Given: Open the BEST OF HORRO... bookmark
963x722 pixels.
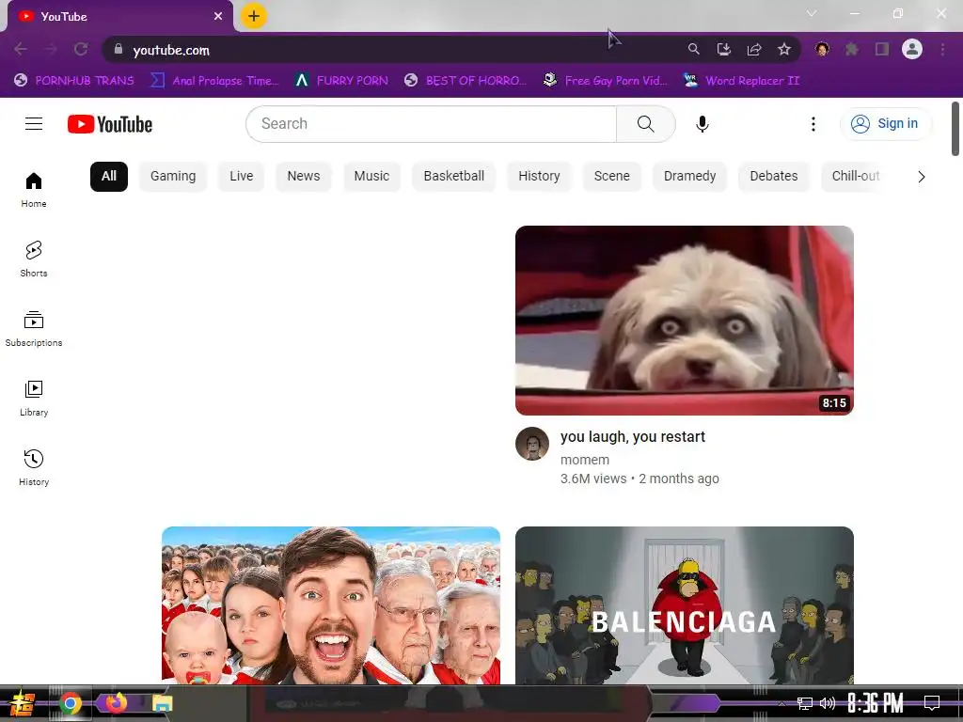Looking at the screenshot, I should [x=466, y=81].
